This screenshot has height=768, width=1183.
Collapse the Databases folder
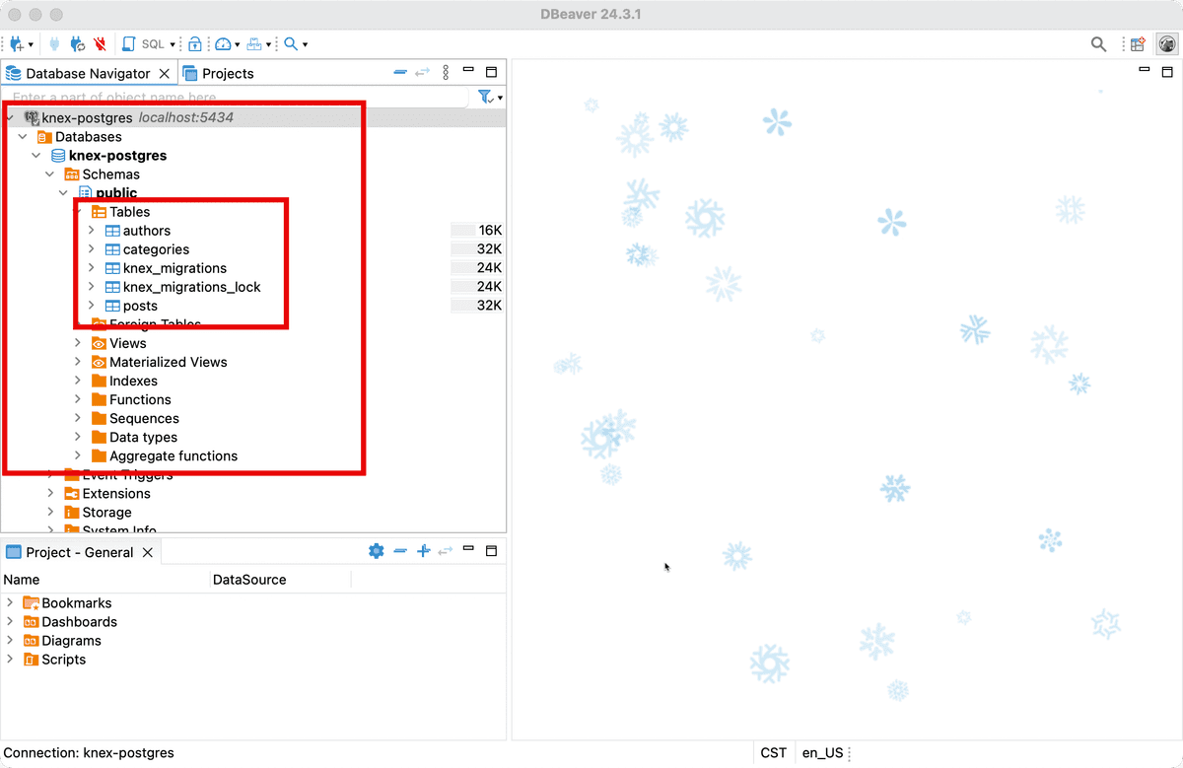pos(24,137)
